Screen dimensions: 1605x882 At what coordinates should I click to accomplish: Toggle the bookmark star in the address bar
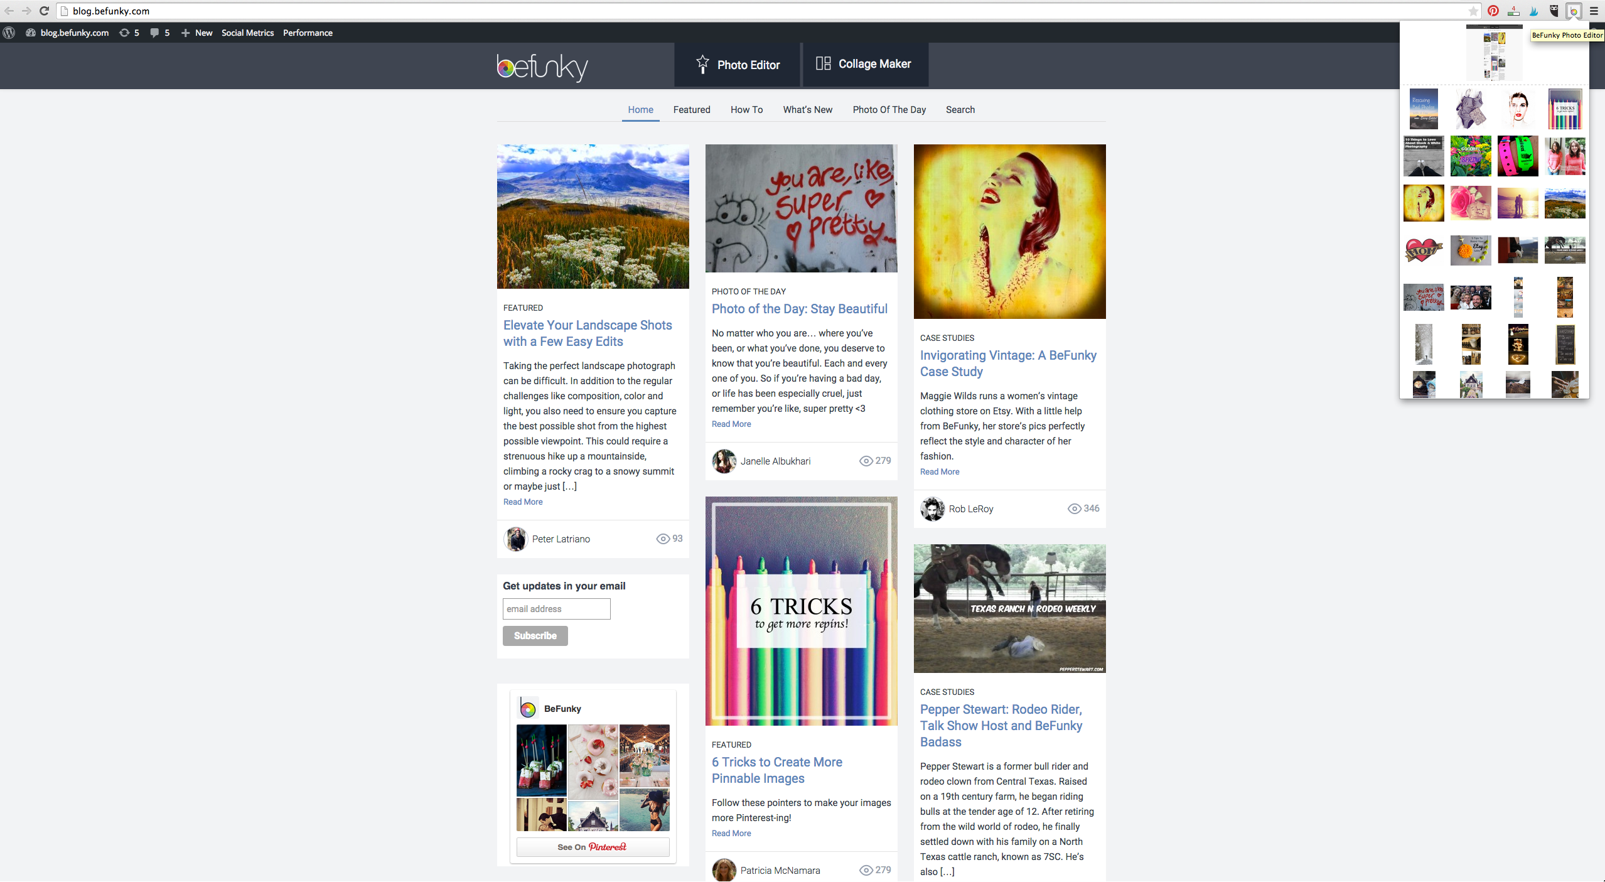tap(1473, 11)
